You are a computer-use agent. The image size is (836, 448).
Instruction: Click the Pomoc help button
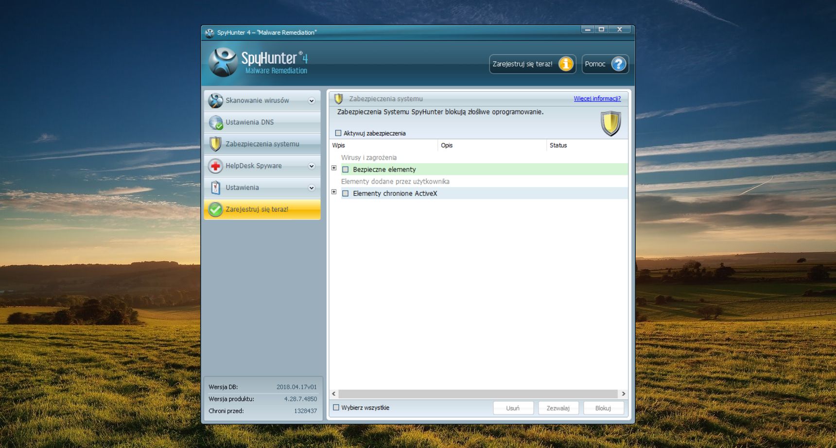pyautogui.click(x=605, y=64)
